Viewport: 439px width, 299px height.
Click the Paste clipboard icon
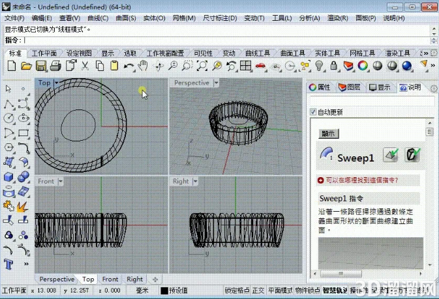click(114, 66)
